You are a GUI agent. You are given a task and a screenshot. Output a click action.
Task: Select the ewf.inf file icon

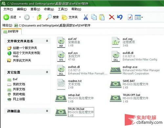(x=61, y=42)
